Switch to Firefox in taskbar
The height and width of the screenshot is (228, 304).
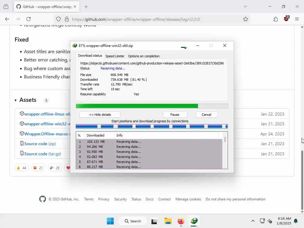point(181,221)
